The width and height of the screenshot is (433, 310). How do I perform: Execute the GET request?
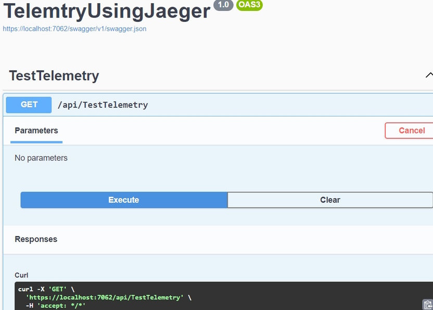coord(124,200)
